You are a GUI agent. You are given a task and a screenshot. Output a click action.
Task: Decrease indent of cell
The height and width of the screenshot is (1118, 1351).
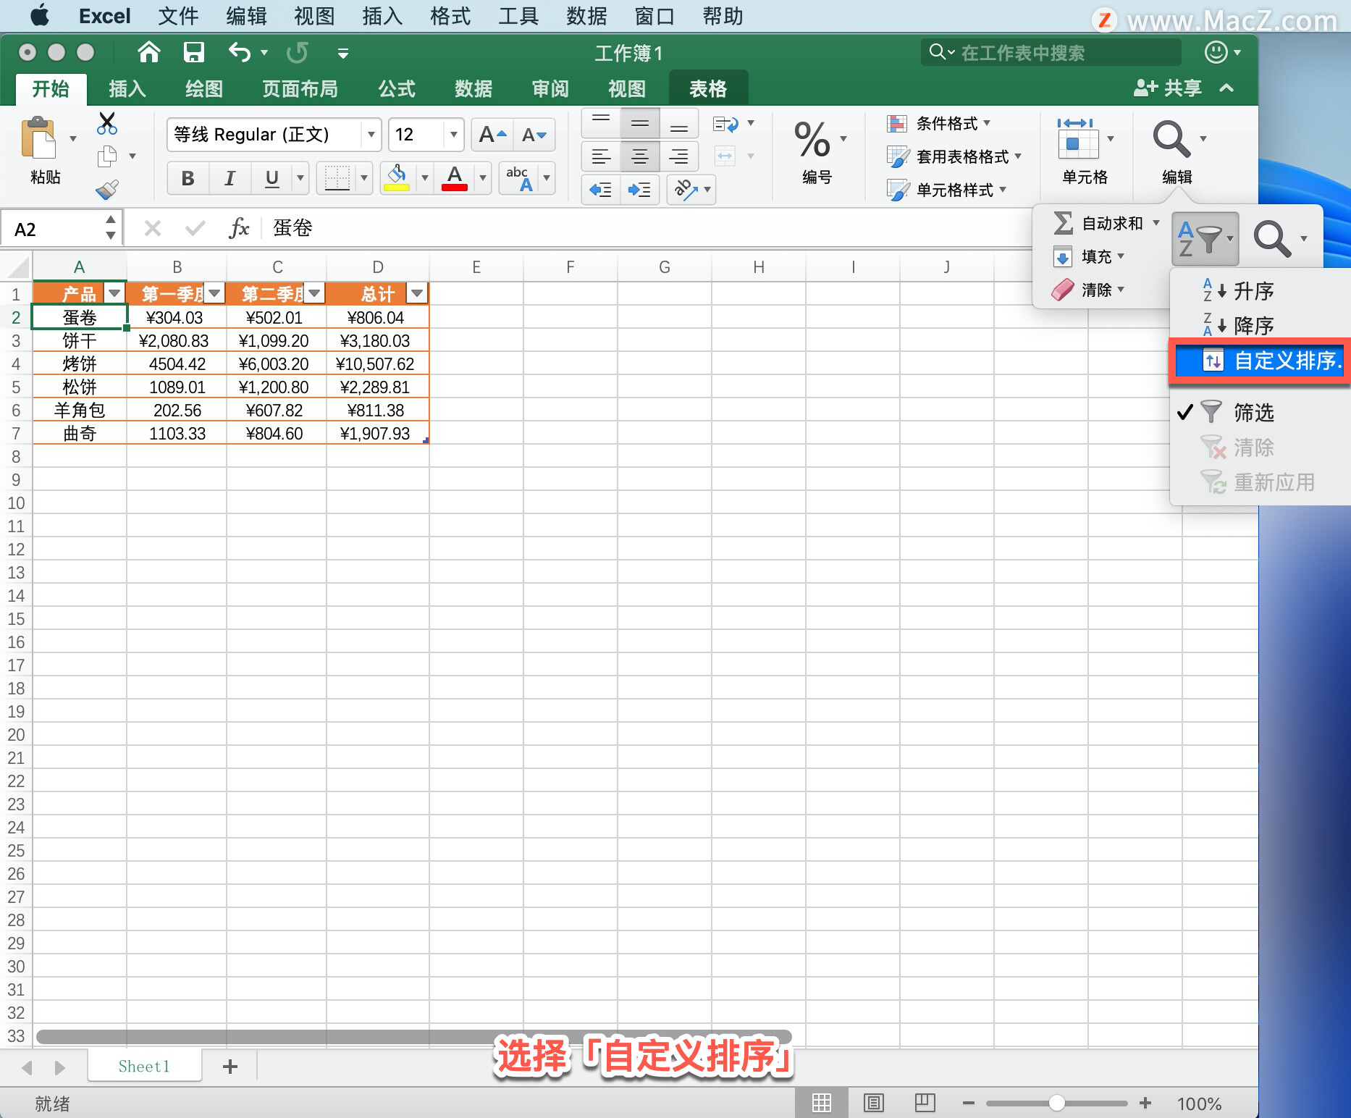[x=601, y=190]
